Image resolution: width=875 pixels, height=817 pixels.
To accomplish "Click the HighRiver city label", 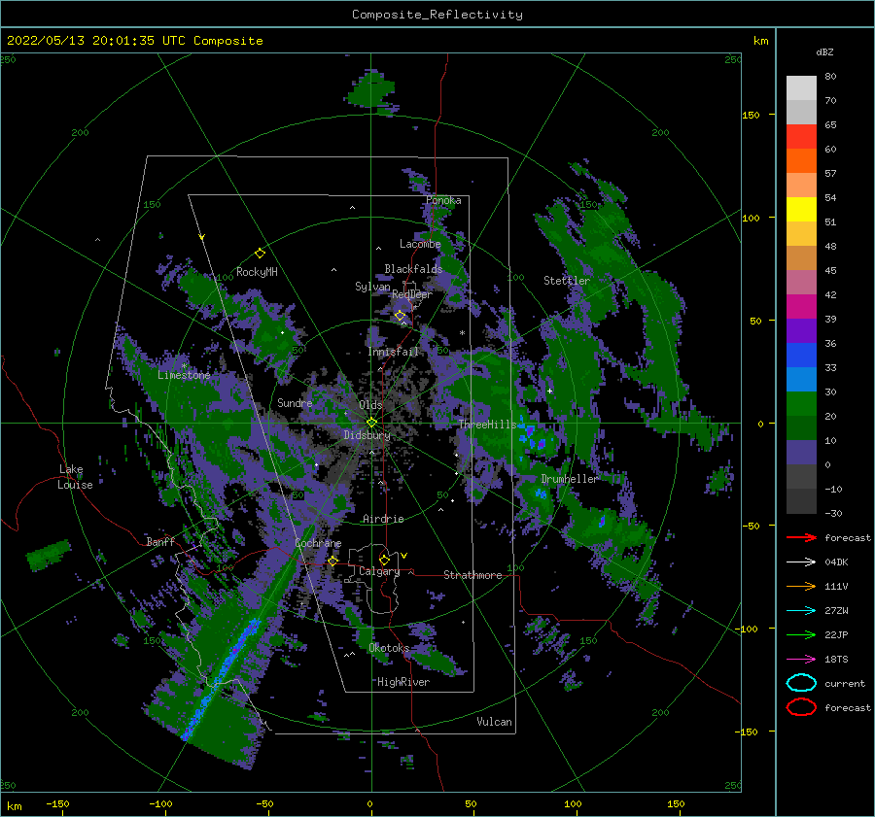I will pos(403,682).
